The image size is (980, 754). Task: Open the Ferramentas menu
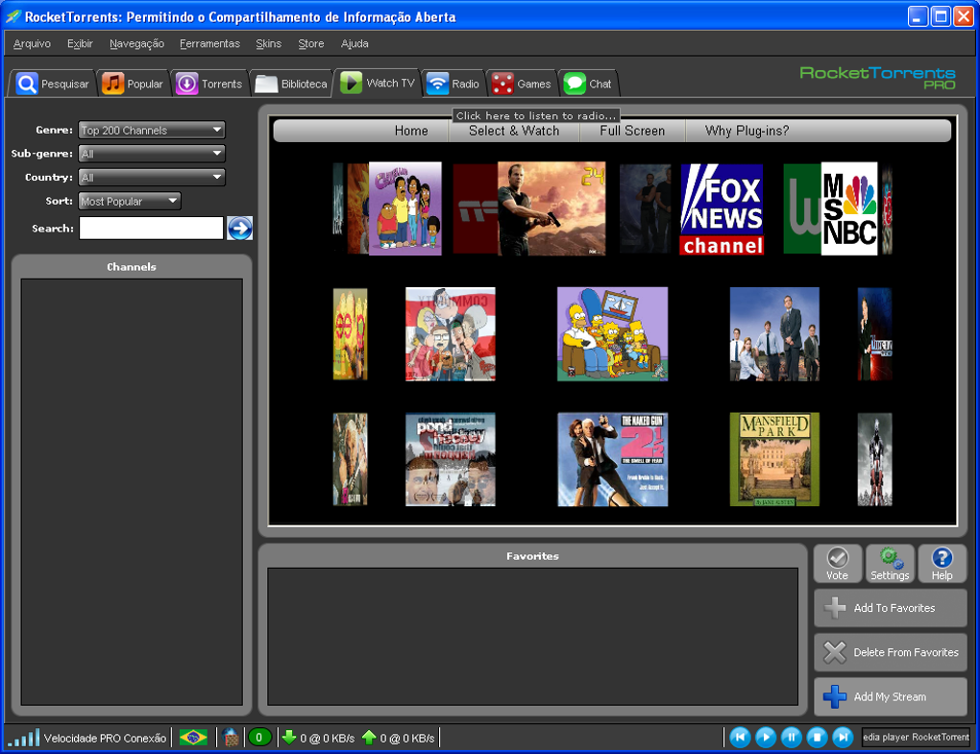[209, 44]
